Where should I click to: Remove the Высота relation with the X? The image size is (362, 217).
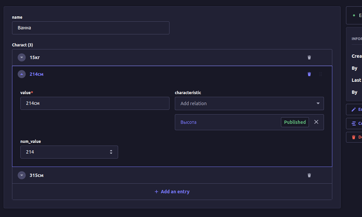coord(316,122)
